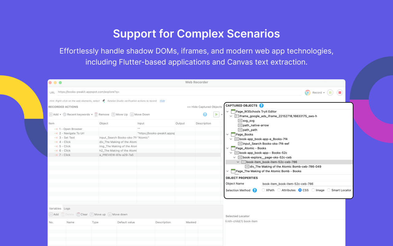Screen dimensions: 393x246
Task: Click the Selection Method help icon
Action: 255,190
